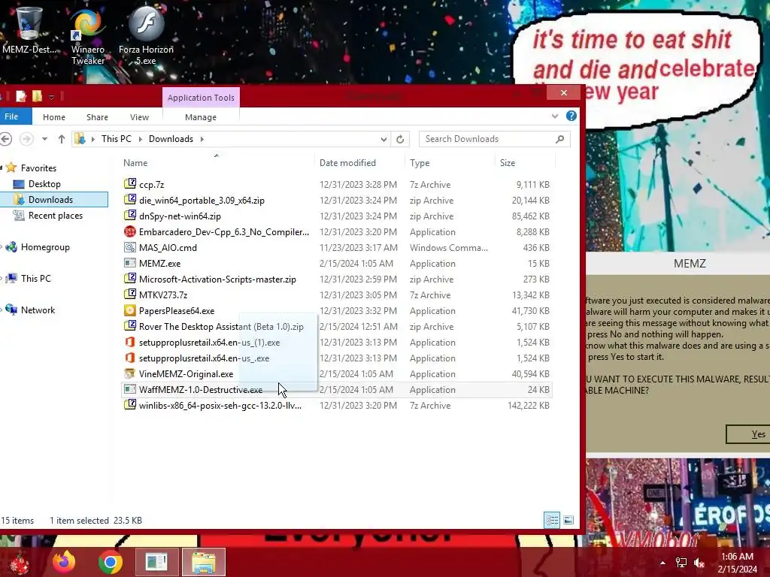Select the MEMZ.exe file icon

coord(129,263)
